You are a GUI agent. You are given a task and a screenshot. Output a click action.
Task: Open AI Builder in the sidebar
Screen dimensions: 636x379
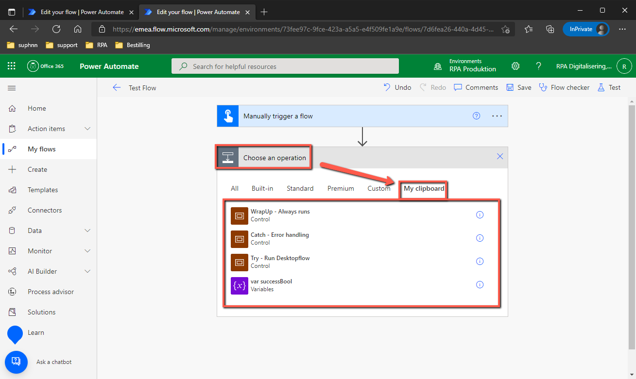(x=41, y=271)
